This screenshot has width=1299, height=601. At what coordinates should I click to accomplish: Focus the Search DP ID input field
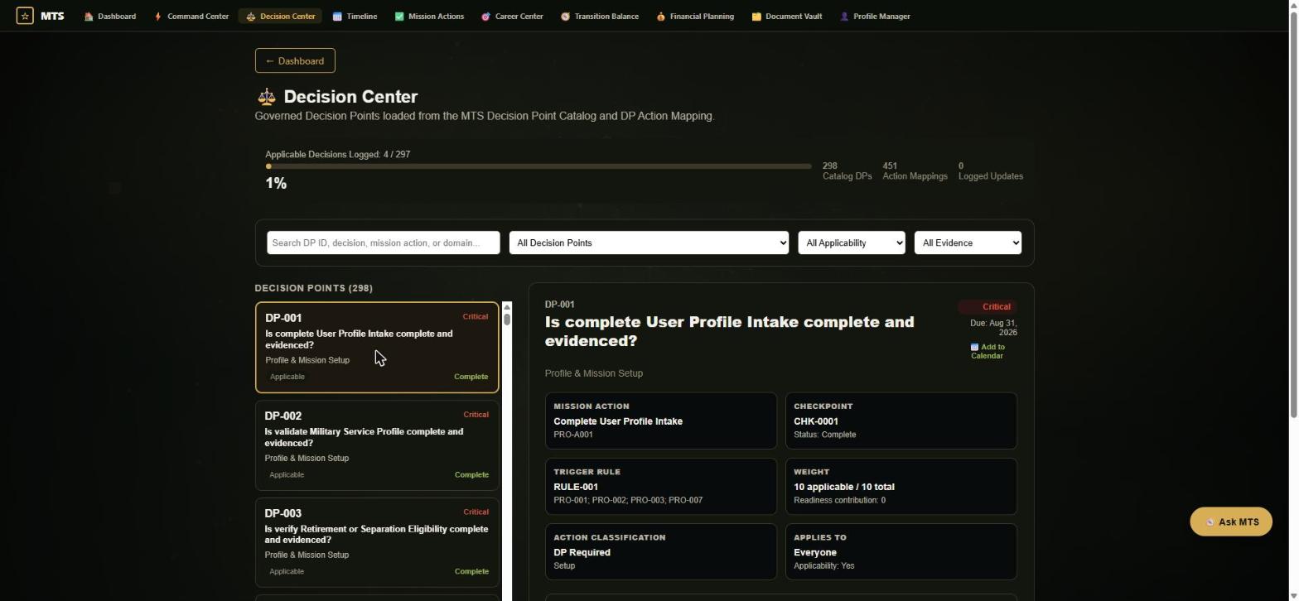(384, 243)
